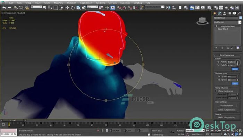This screenshot has height=138, width=243.
Task: Open the Modifier List dropdown
Action: click(x=227, y=22)
